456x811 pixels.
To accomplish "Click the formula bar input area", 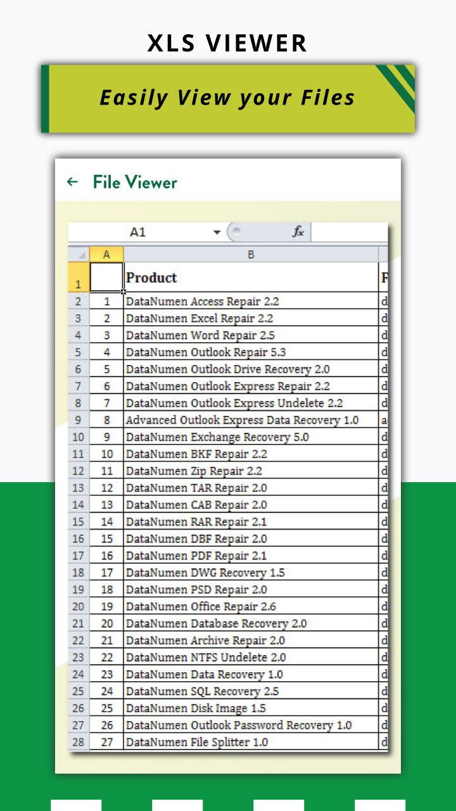I will (350, 232).
